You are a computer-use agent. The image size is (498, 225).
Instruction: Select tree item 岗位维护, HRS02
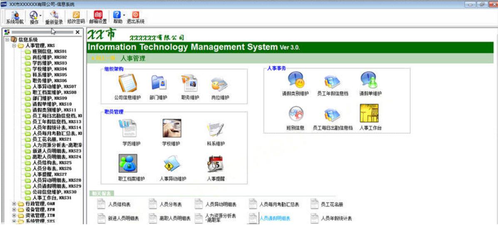[x=50, y=57]
